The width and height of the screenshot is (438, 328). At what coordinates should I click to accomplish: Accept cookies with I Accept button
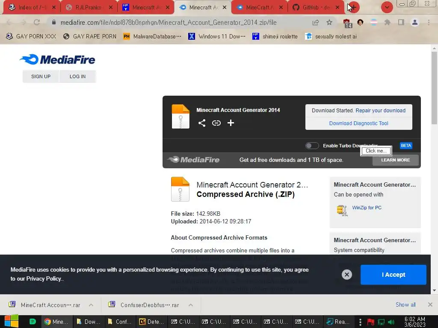pyautogui.click(x=394, y=275)
